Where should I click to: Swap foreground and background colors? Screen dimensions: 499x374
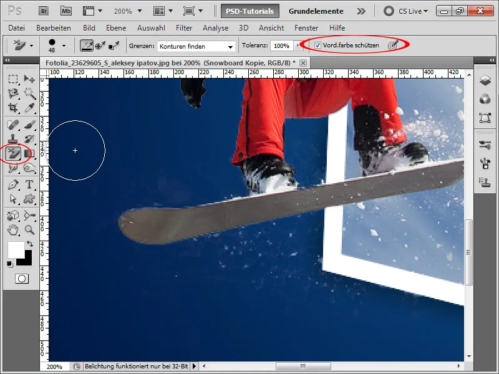(29, 244)
